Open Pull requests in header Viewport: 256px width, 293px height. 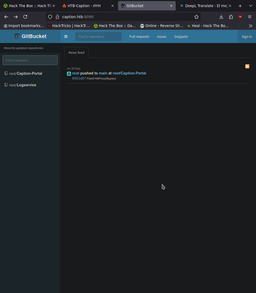click(139, 37)
